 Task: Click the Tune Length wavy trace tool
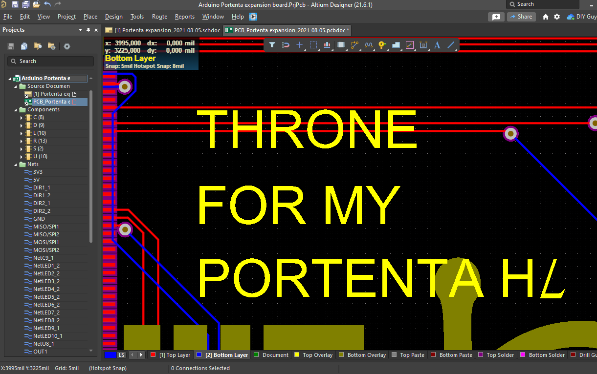pos(369,45)
